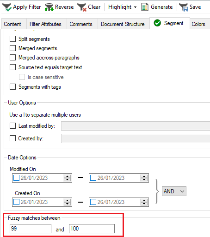Enable Source text equals target text
The height and width of the screenshot is (237, 210).
click(x=12, y=67)
